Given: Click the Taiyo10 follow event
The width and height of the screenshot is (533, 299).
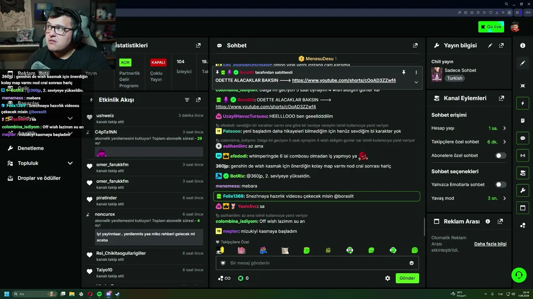Looking at the screenshot, I should pos(145,273).
